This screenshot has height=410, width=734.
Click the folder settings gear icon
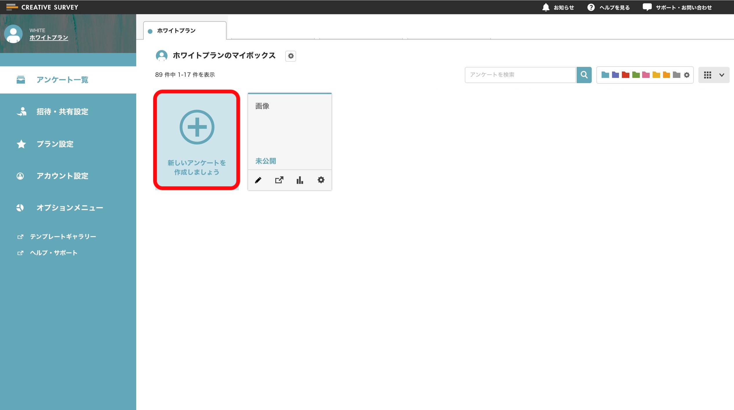point(687,75)
